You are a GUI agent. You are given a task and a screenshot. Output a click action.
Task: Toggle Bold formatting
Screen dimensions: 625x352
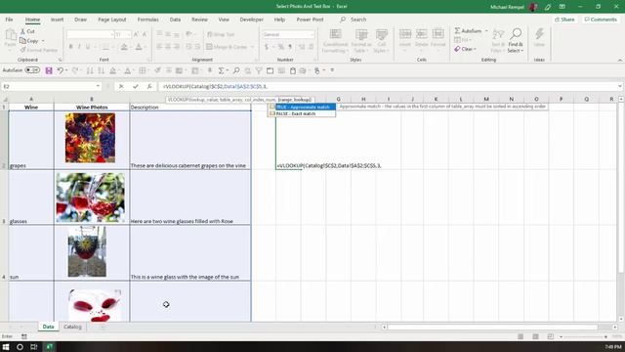pyautogui.click(x=71, y=47)
